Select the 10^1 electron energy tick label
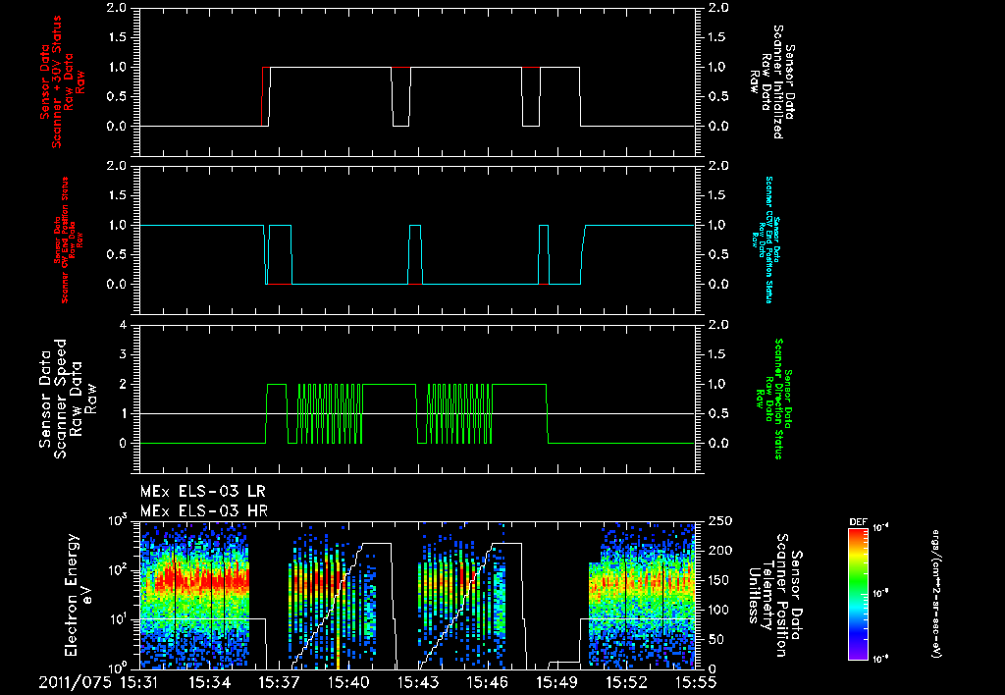This screenshot has height=695, width=1005. coord(118,620)
